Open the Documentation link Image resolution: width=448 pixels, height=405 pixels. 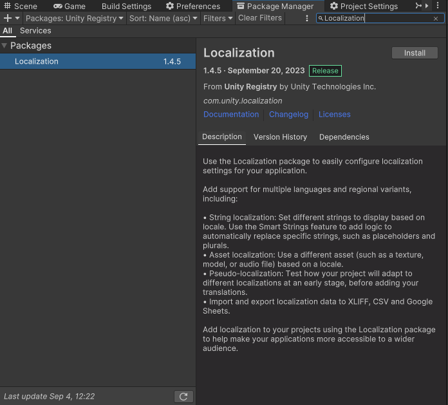click(x=231, y=115)
